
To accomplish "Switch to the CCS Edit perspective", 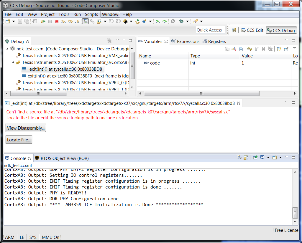I will [252, 30].
